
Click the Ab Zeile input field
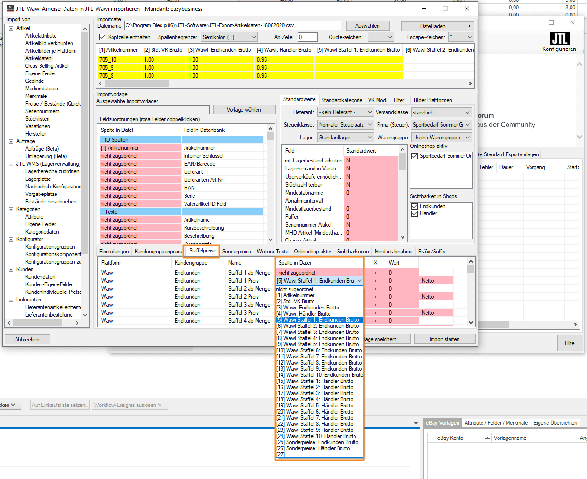pyautogui.click(x=307, y=37)
